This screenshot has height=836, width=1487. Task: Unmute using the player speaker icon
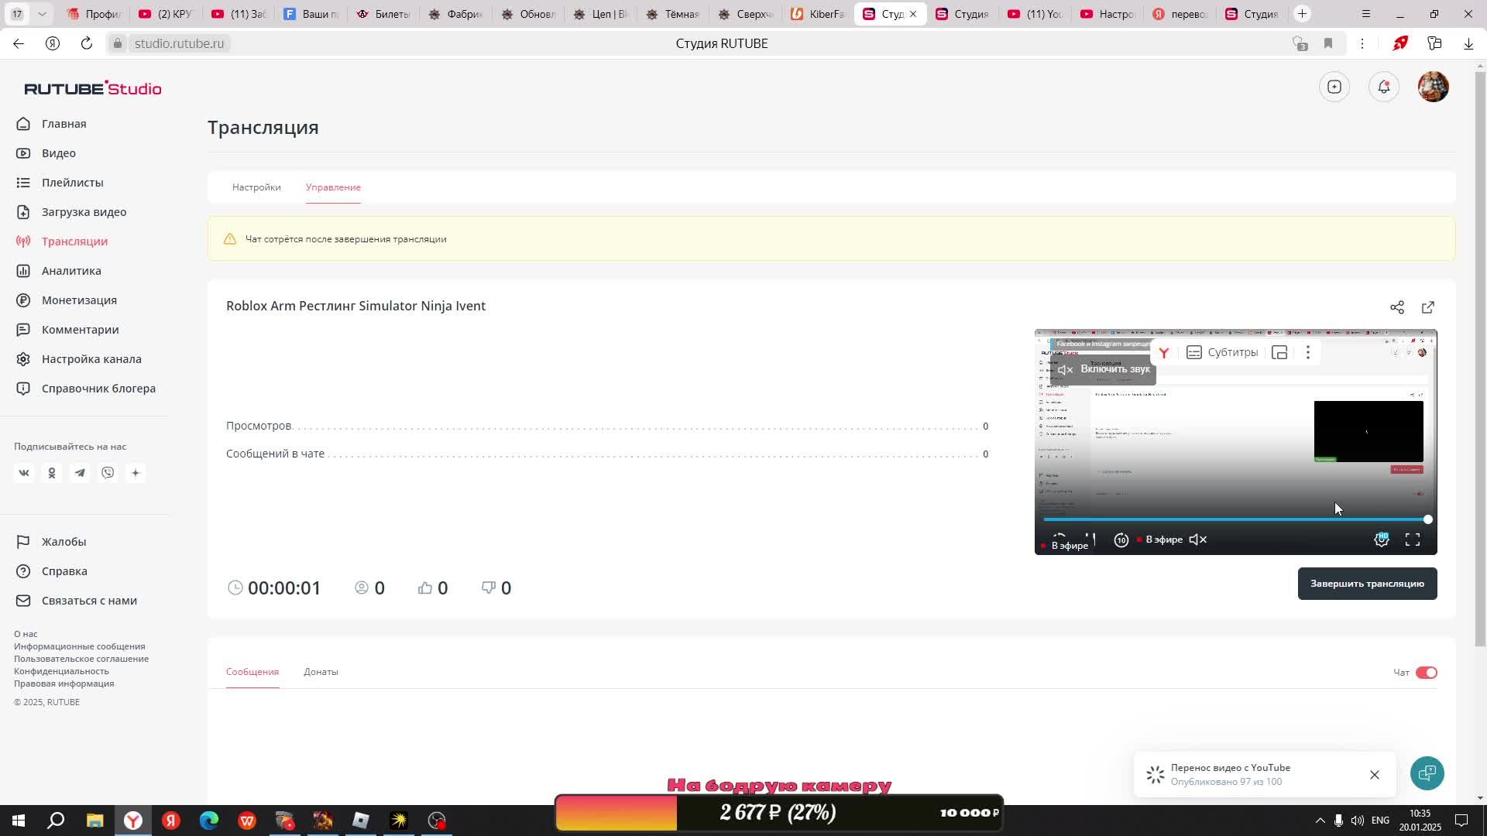[1198, 540]
